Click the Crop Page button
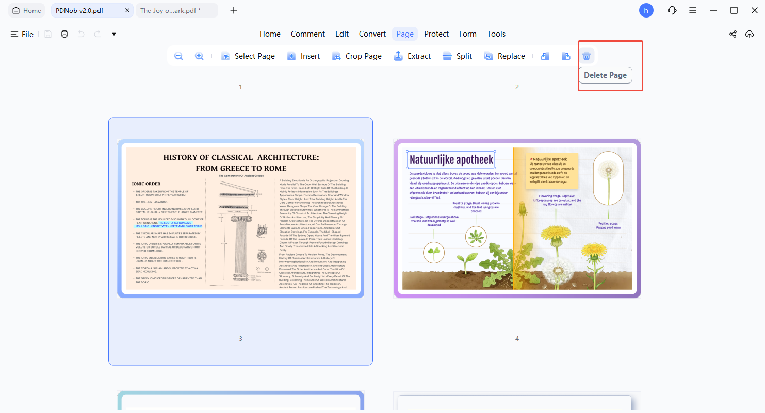Screen dimensions: 765x413 point(357,56)
